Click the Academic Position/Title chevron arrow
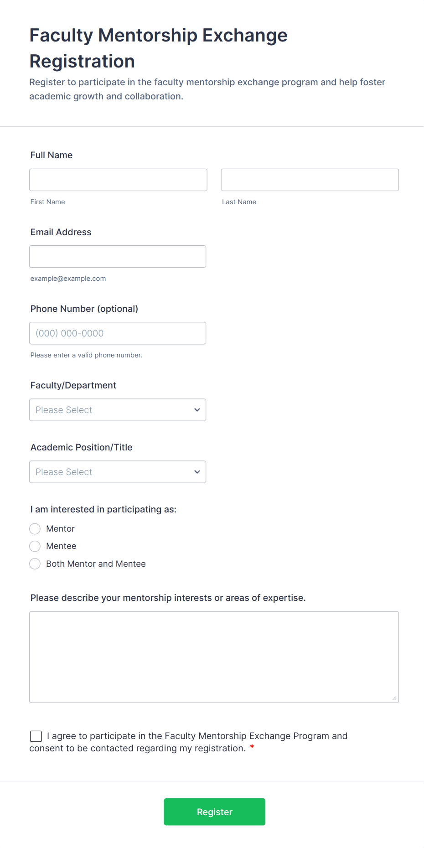Viewport: 424px width, 848px height. tap(197, 471)
